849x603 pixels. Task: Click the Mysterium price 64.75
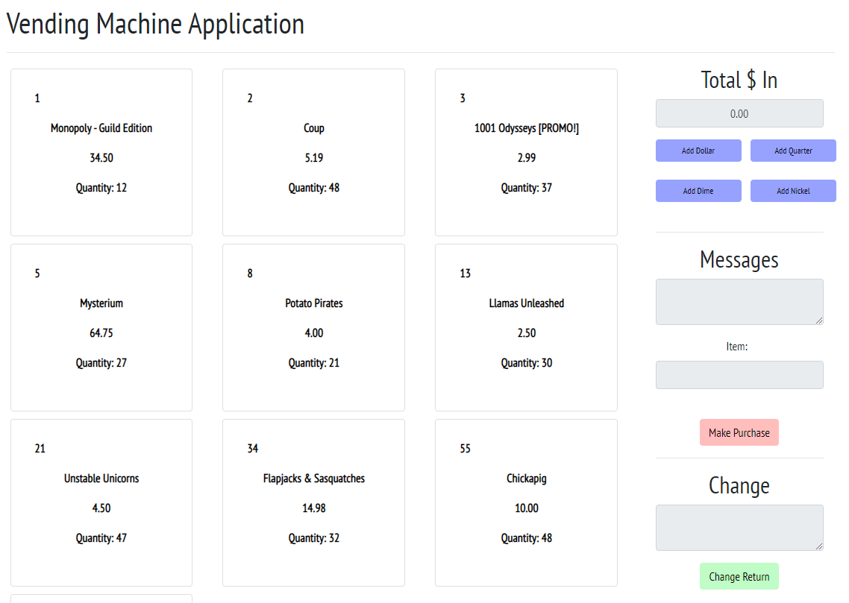[101, 333]
